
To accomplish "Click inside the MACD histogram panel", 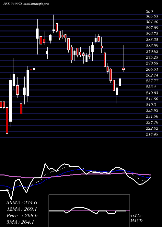I will [x=89, y=211].
